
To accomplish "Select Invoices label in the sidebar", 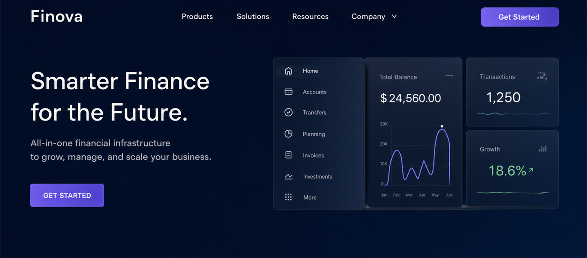I will coord(314,155).
